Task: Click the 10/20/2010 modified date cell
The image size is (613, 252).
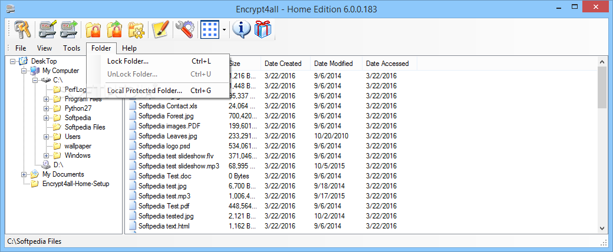Action: 331,136
